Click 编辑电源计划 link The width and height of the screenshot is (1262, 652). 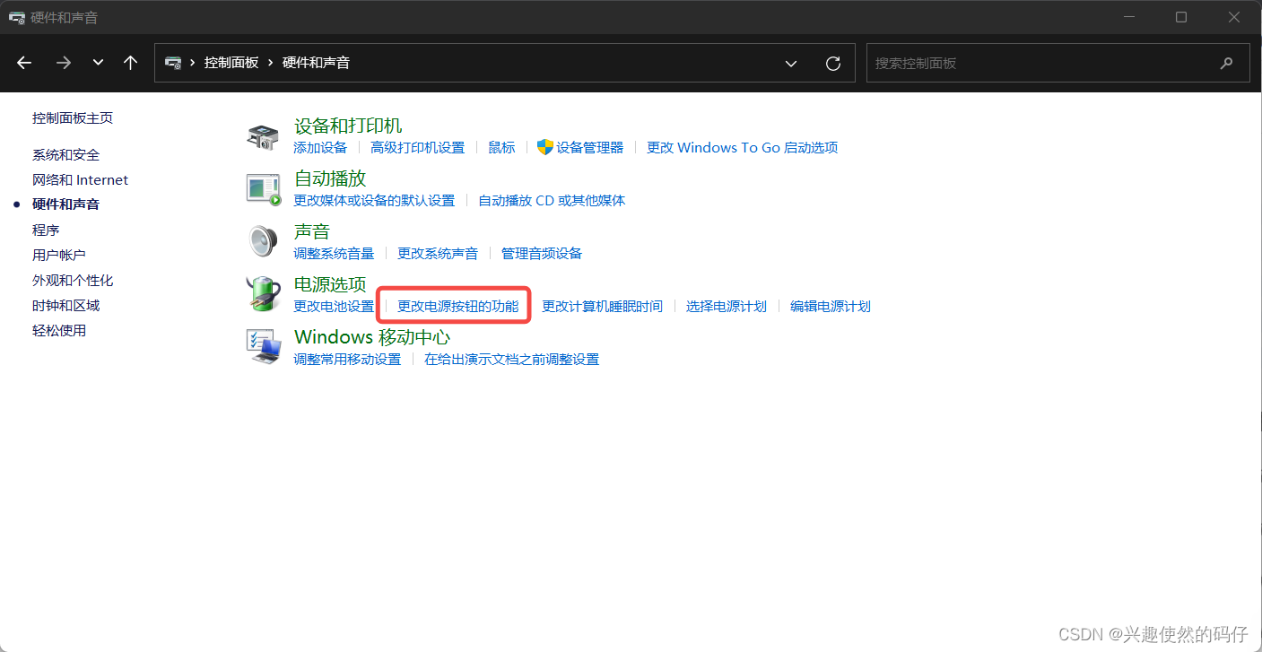pyautogui.click(x=831, y=307)
